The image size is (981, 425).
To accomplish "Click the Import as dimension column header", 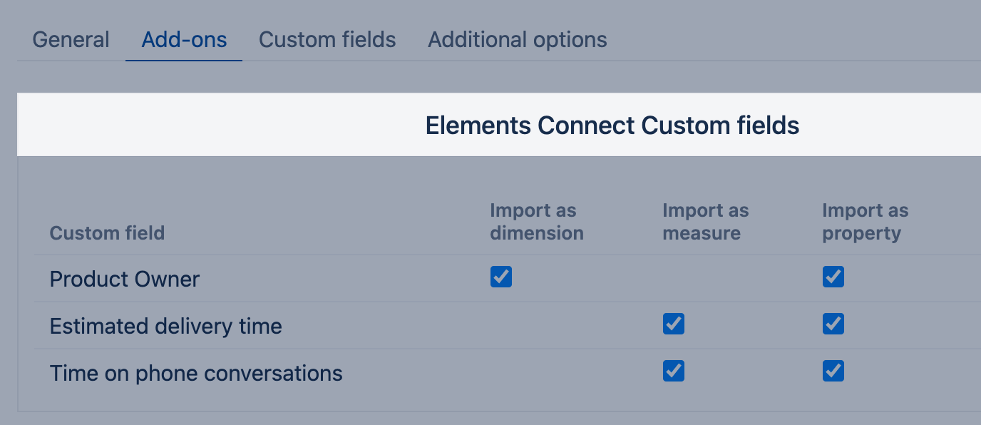I will pyautogui.click(x=536, y=222).
